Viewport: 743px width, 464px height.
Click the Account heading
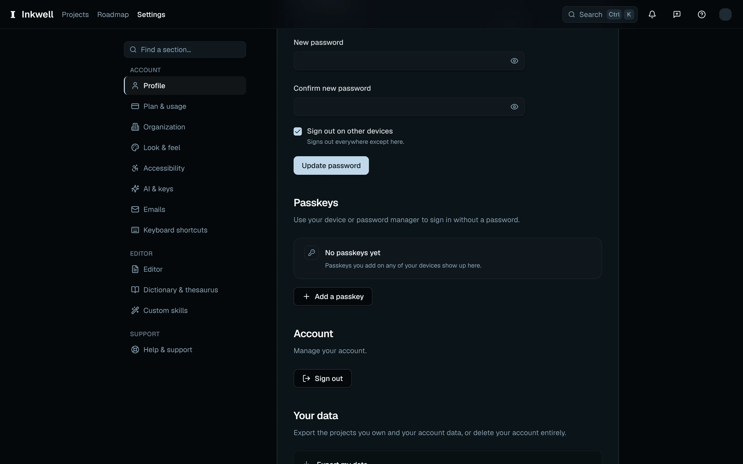tap(313, 334)
